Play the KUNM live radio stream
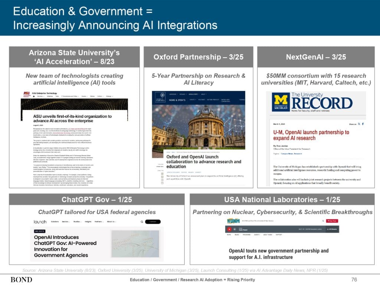This screenshot has width=380, height=285. tap(229, 229)
